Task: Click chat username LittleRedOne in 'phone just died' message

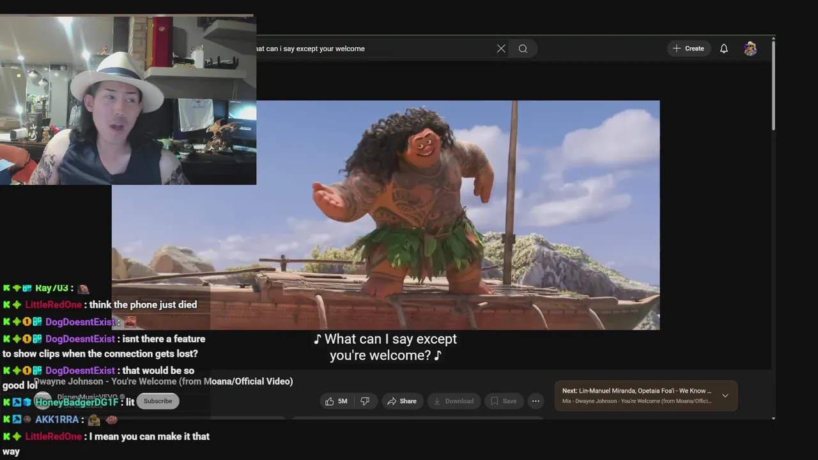Action: (x=53, y=305)
